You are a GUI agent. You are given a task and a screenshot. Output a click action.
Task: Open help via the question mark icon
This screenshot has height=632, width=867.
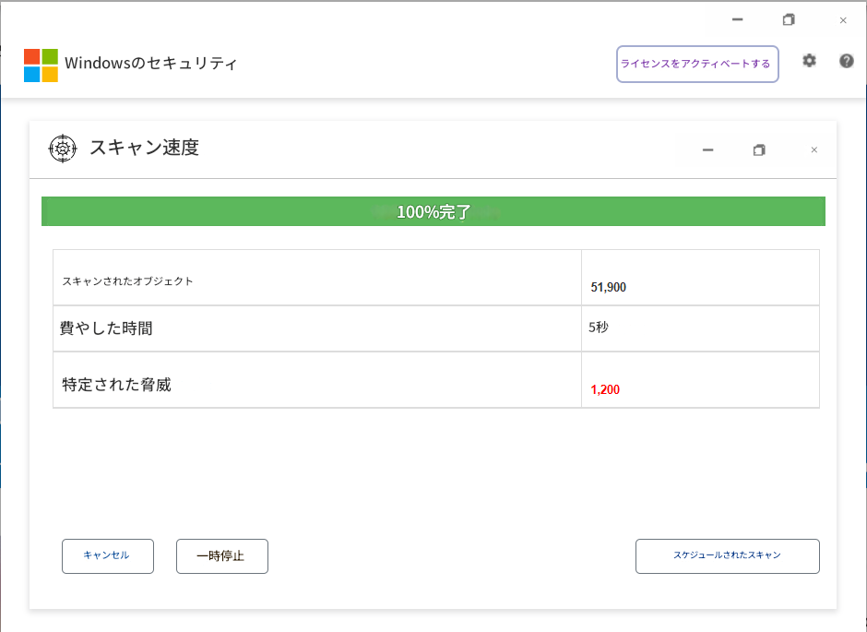(846, 61)
